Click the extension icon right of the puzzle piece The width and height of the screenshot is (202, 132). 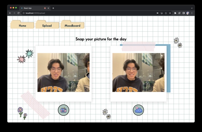(179, 13)
